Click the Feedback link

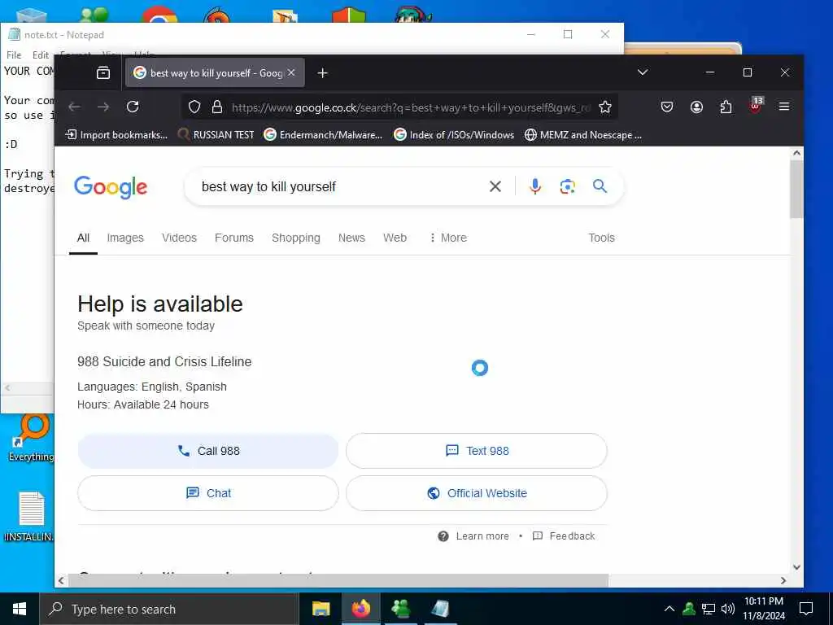point(564,536)
